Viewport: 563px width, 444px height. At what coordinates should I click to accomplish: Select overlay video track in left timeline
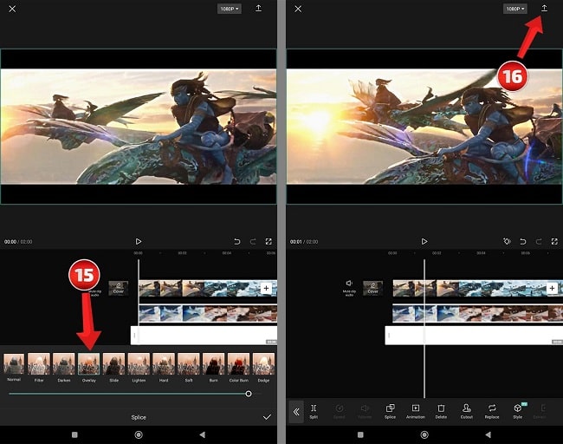tap(208, 313)
